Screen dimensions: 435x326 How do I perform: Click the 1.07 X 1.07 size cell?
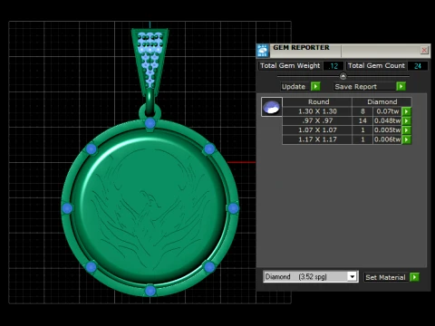[x=317, y=130]
